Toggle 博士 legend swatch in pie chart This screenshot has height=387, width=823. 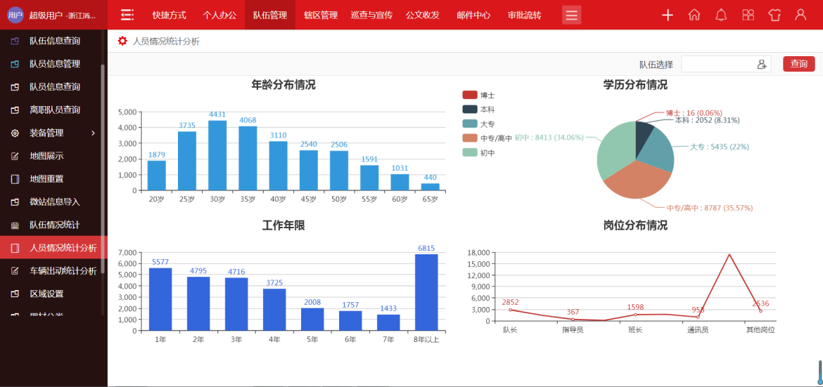[470, 95]
